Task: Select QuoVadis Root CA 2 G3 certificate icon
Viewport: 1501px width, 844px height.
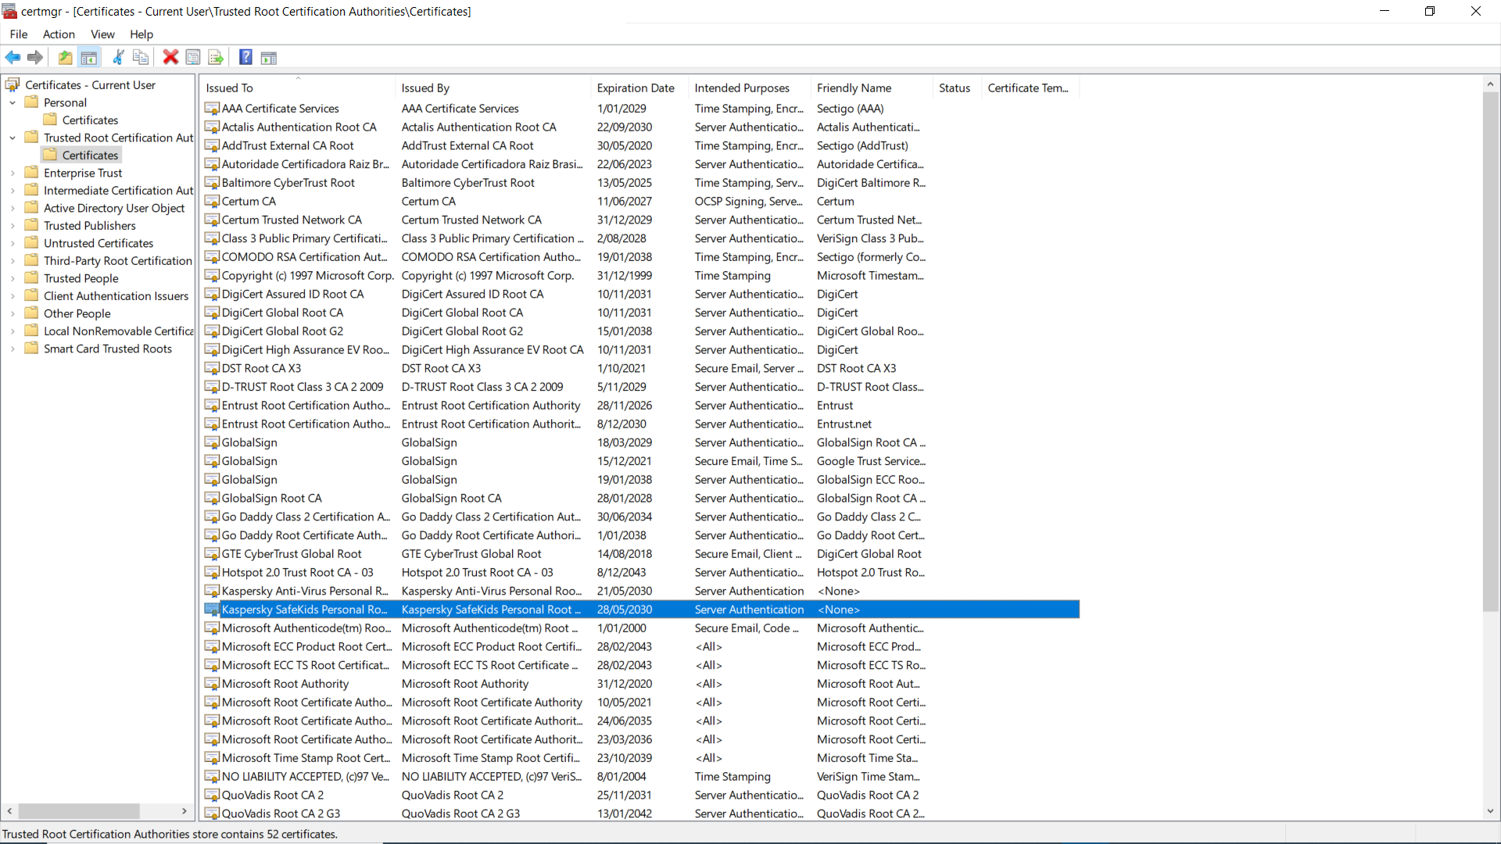Action: tap(212, 814)
